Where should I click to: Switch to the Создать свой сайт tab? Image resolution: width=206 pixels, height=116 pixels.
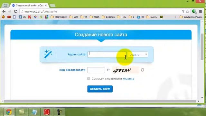tap(30, 5)
